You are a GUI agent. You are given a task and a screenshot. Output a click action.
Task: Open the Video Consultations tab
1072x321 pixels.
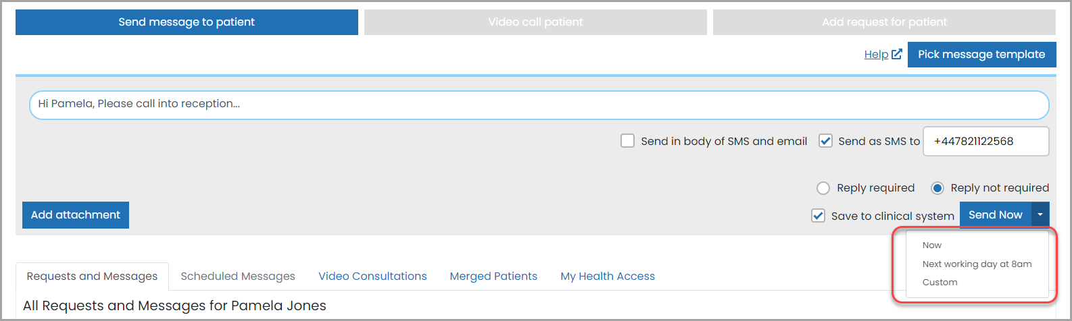coord(372,276)
